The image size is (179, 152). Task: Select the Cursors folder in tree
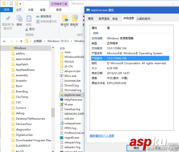tap(19, 108)
